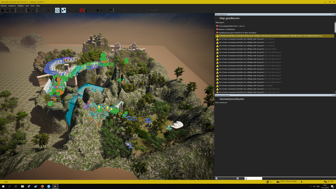The image size is (336, 189).
Task: Select the Move cross-arrows tool
Action: [x=68, y=10]
